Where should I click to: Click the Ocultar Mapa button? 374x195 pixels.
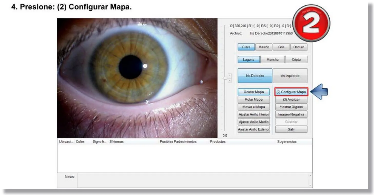click(254, 92)
